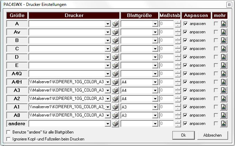Click the Av size button
Viewport: 235px width, 146px height.
pyautogui.click(x=17, y=32)
